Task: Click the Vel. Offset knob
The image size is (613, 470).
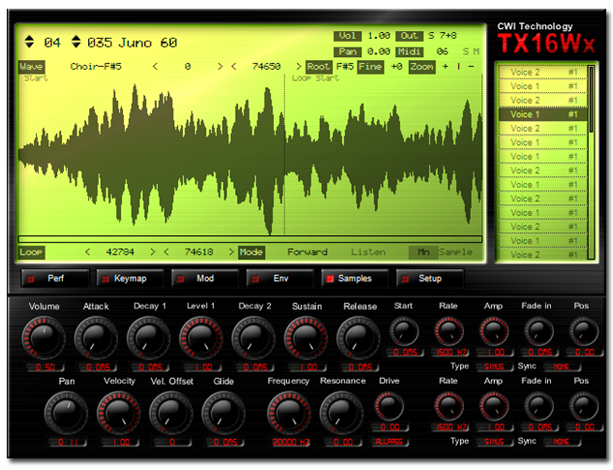Action: click(x=171, y=413)
